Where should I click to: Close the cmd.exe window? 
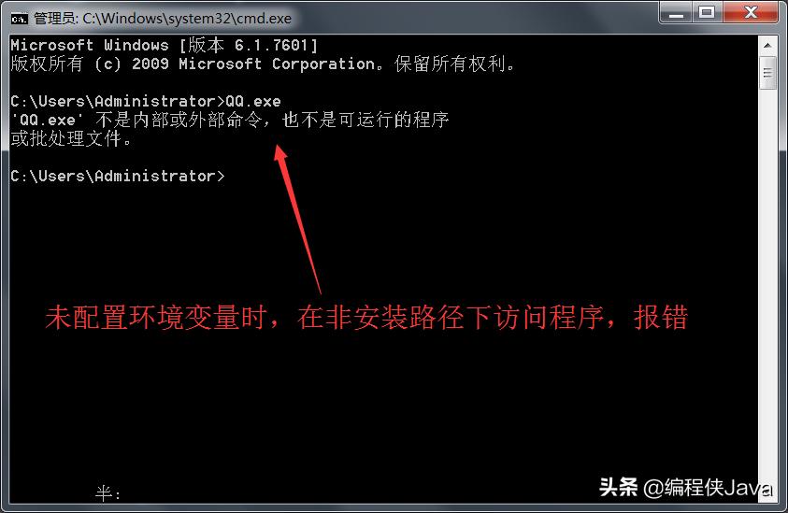point(751,12)
